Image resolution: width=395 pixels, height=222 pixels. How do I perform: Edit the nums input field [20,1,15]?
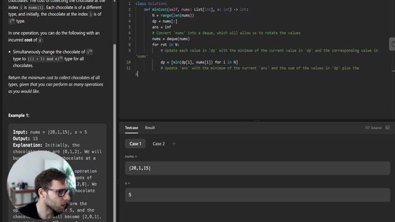tap(257, 168)
